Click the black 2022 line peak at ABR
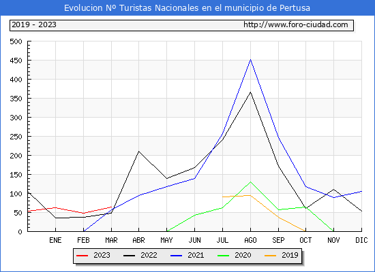 (x=138, y=151)
